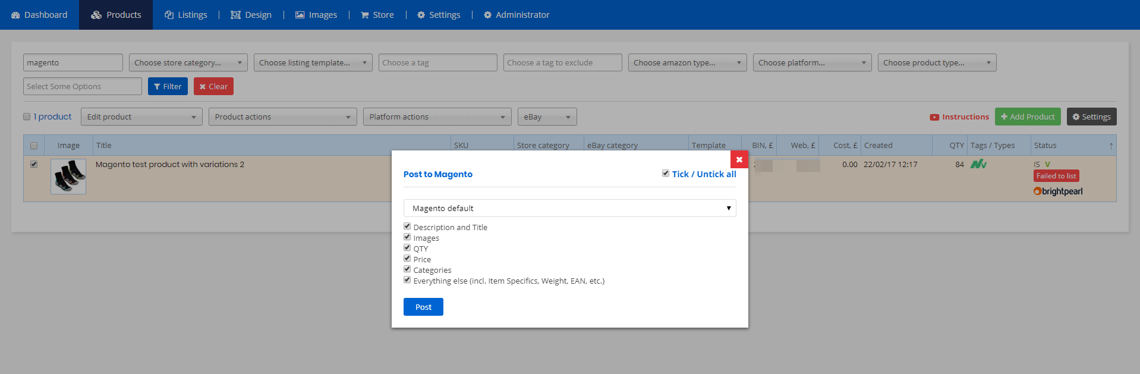Uncheck the QTY option in dialog
This screenshot has height=374, width=1140.
point(407,248)
